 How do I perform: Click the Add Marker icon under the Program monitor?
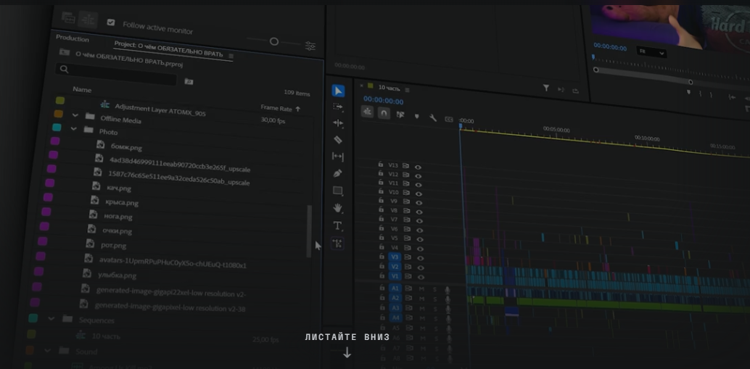tap(689, 92)
